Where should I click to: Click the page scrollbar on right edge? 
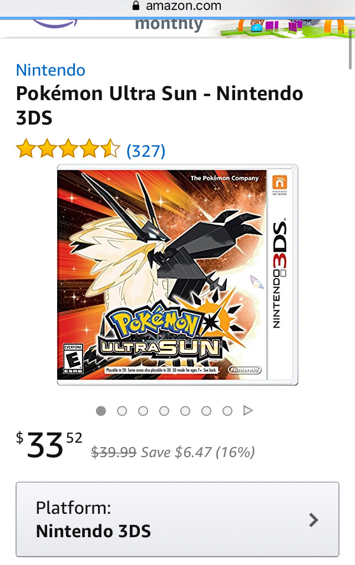click(351, 49)
